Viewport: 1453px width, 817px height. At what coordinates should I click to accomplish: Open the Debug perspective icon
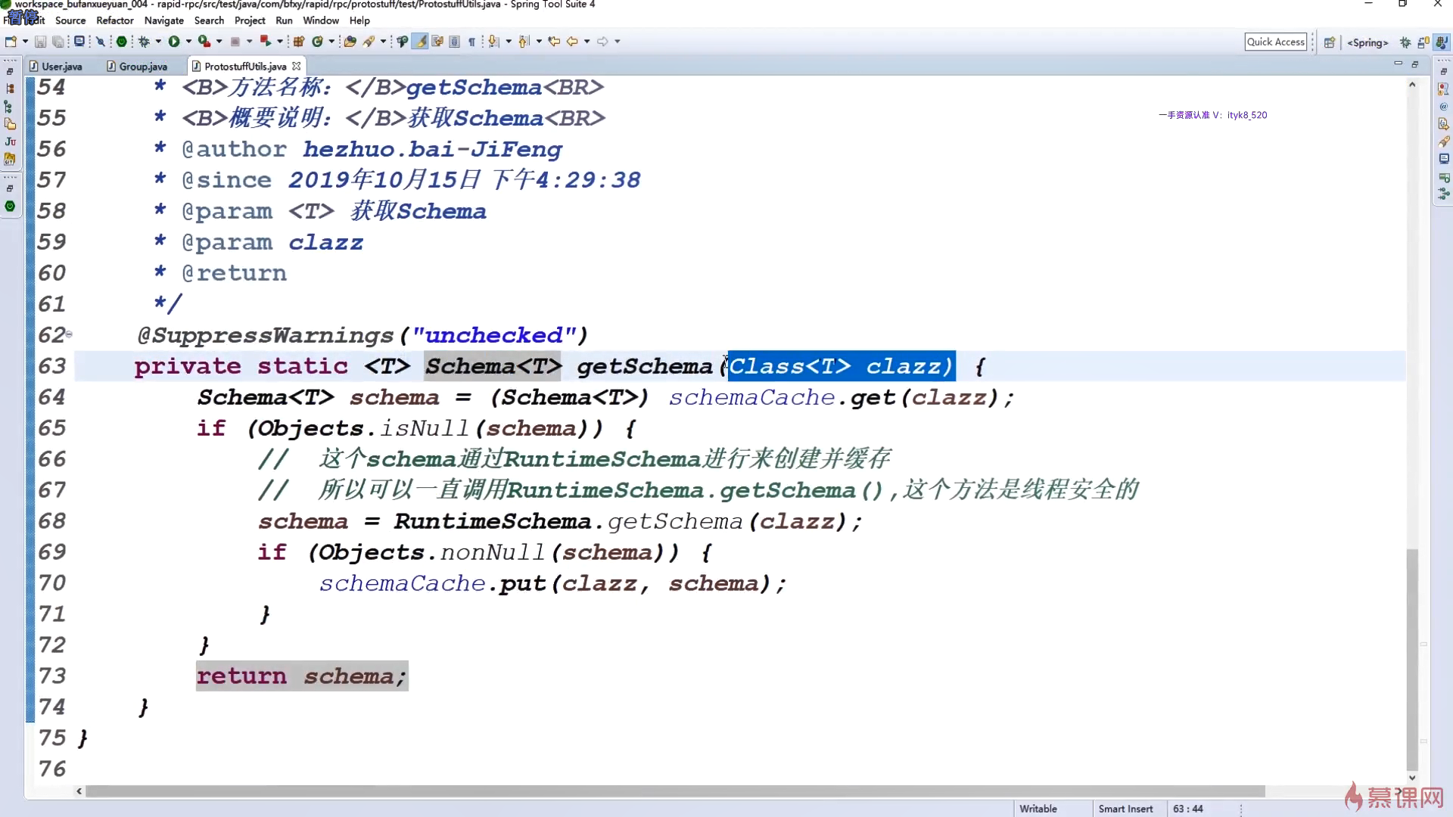click(x=1405, y=42)
